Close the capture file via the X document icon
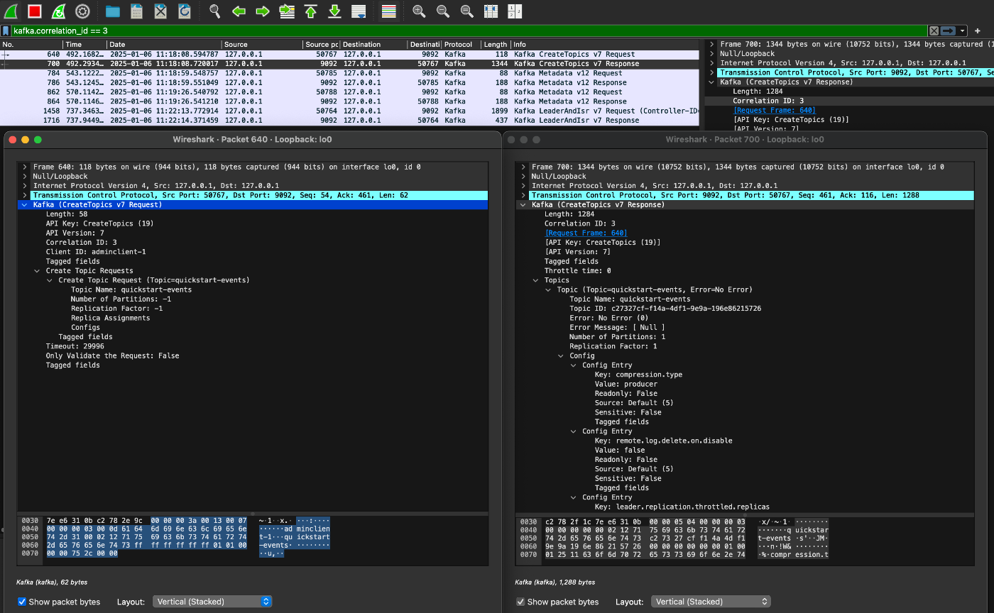Viewport: 994px width, 613px height. coord(160,11)
